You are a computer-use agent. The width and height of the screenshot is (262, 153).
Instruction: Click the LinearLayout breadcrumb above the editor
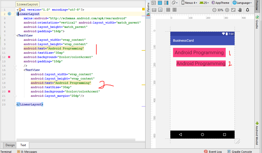[27, 4]
